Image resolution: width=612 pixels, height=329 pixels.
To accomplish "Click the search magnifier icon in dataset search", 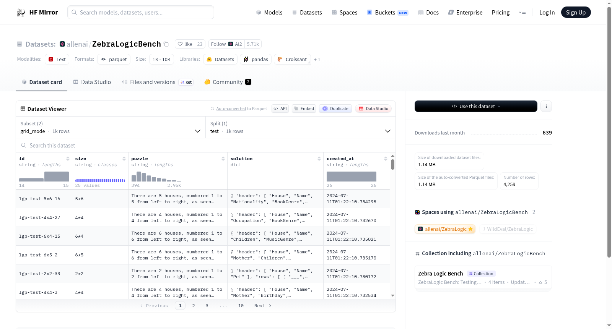I will pos(24,146).
